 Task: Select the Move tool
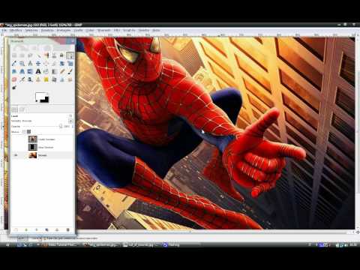coord(38,64)
